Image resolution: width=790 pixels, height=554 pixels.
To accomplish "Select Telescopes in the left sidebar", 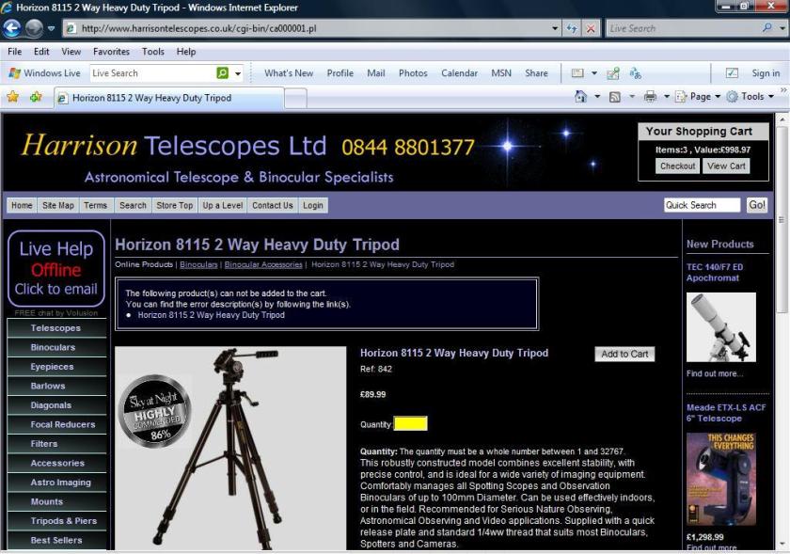I will tap(55, 328).
